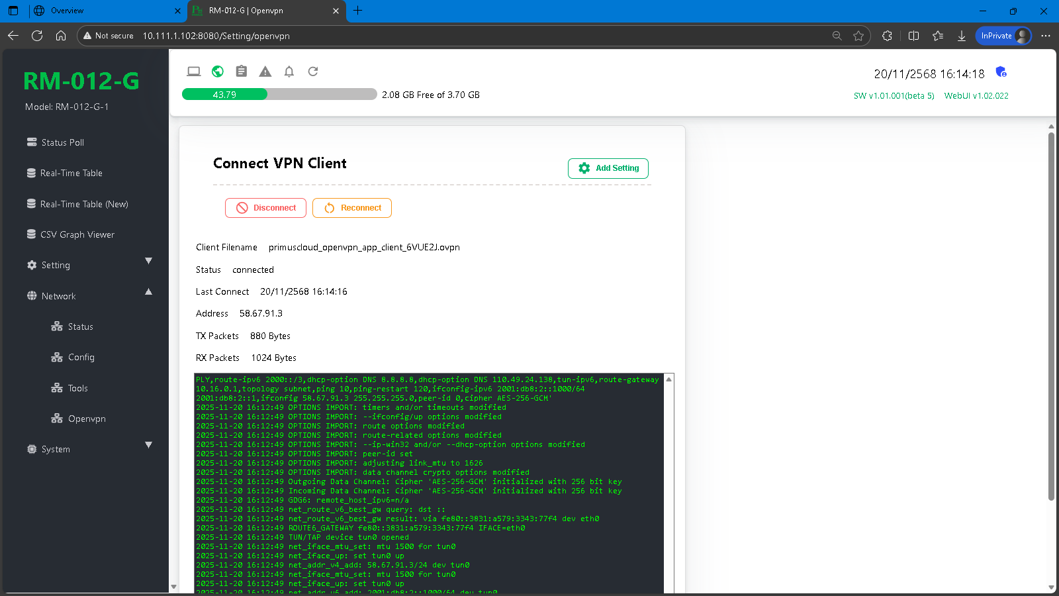Select Config under Network
The width and height of the screenshot is (1059, 596).
73,357
